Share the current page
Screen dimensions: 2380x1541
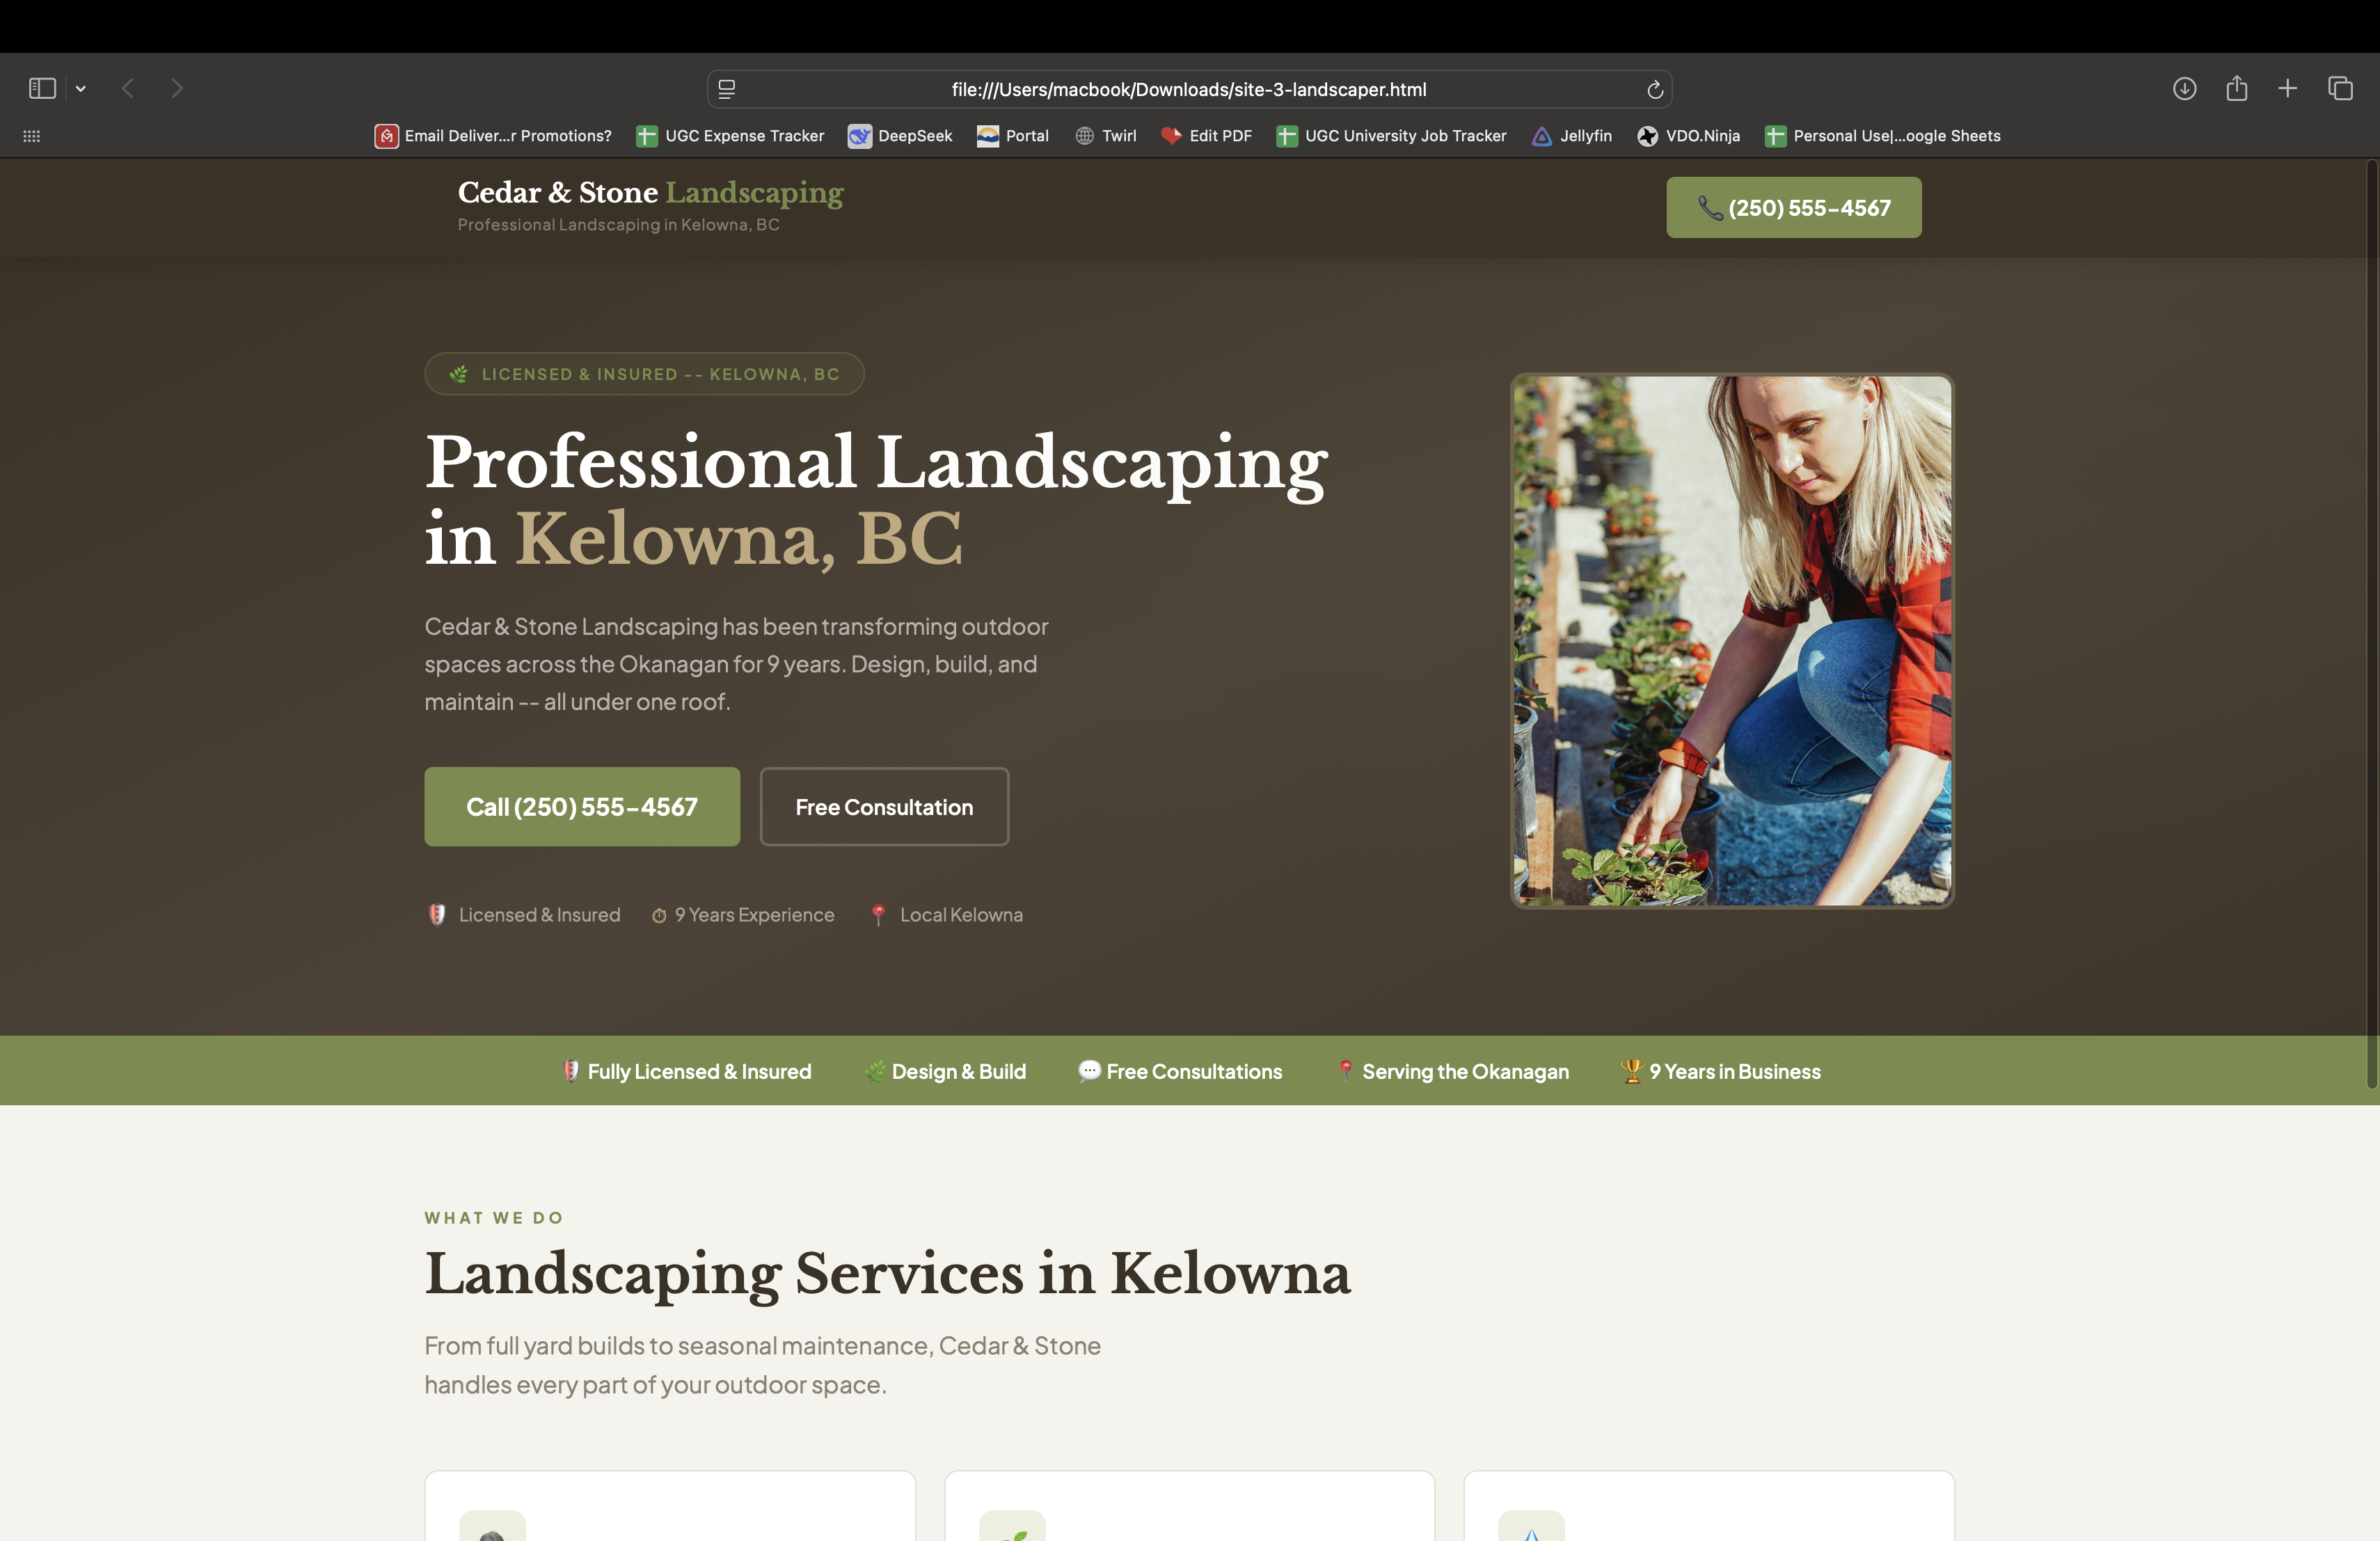point(2237,88)
